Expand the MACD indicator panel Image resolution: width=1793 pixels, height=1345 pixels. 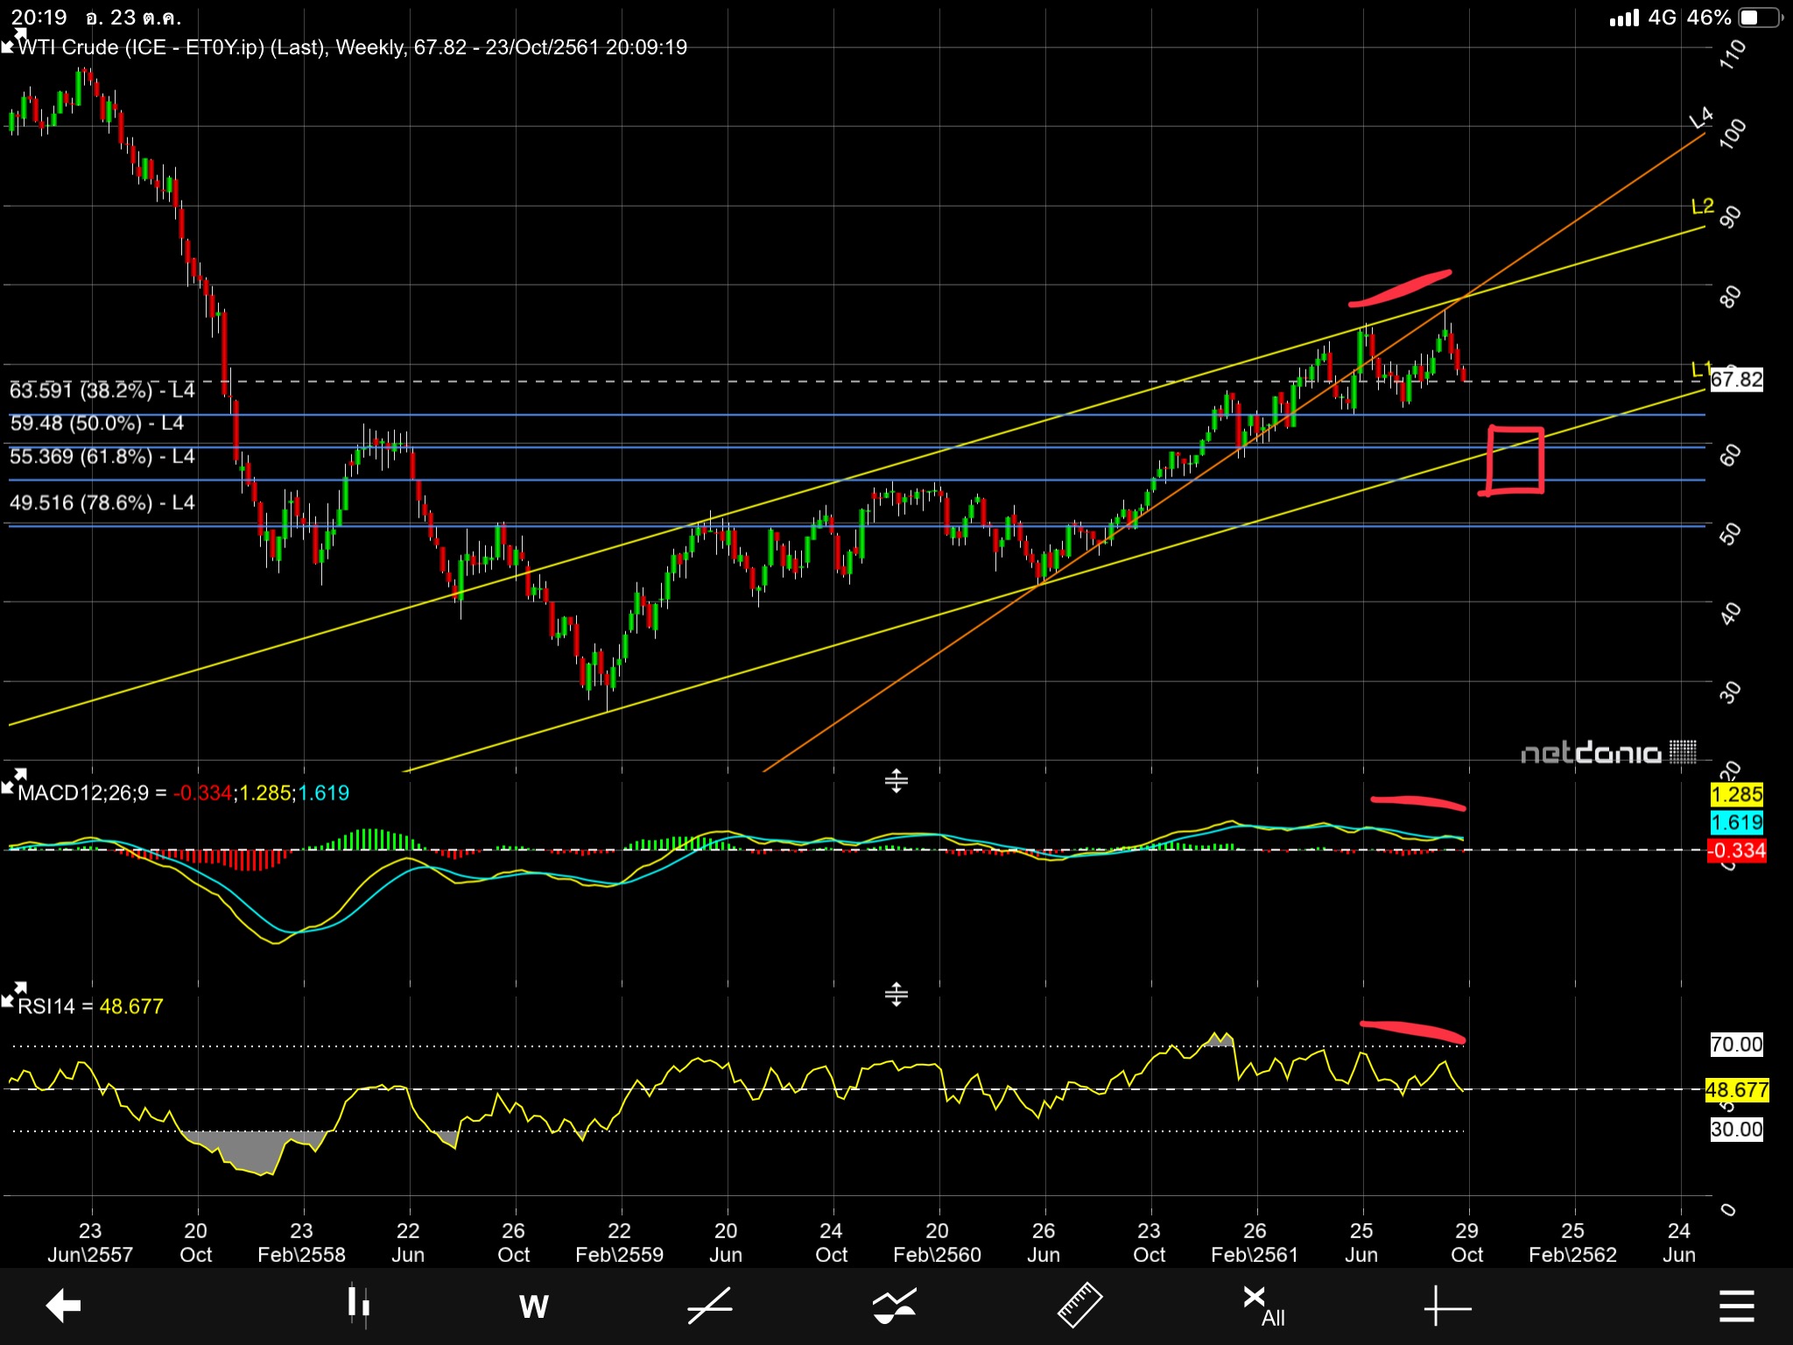pyautogui.click(x=12, y=779)
